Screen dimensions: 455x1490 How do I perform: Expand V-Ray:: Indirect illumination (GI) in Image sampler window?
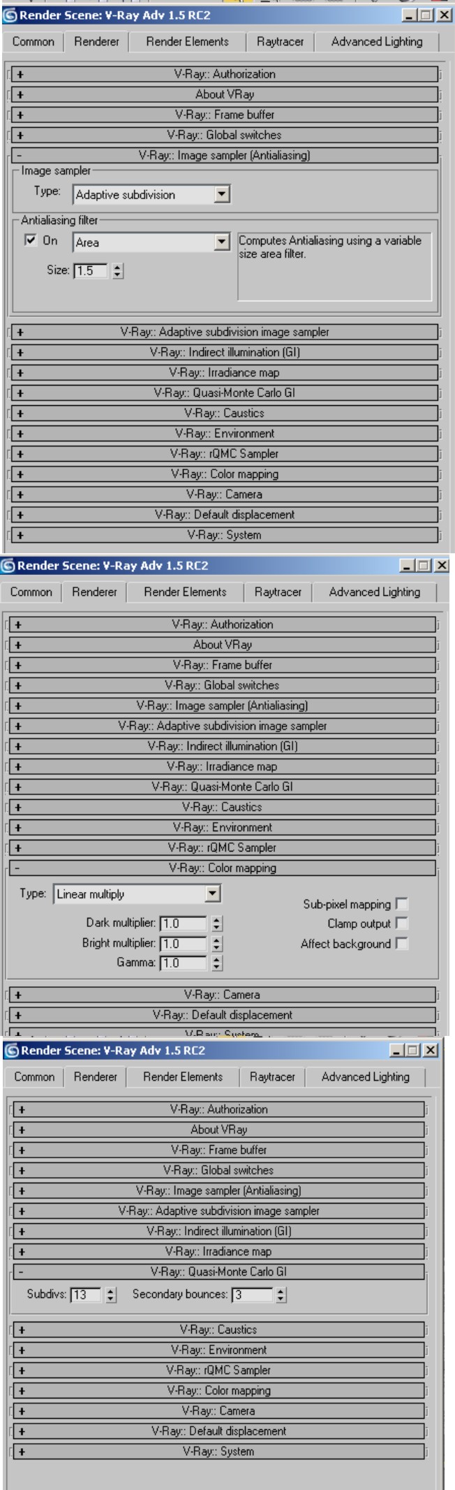tap(225, 352)
